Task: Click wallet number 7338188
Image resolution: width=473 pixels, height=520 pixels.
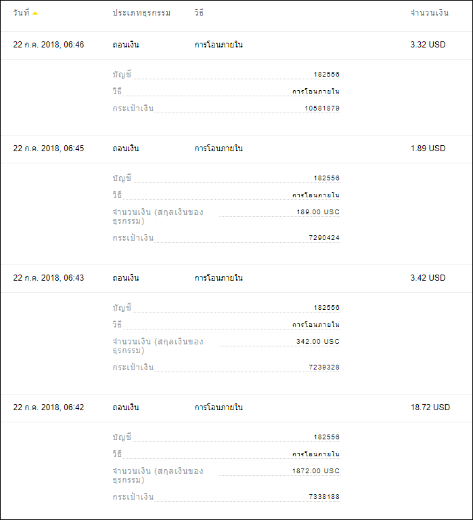Action: coord(324,496)
